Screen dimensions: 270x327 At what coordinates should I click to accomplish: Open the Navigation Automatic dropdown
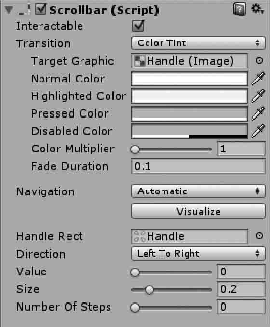click(198, 191)
